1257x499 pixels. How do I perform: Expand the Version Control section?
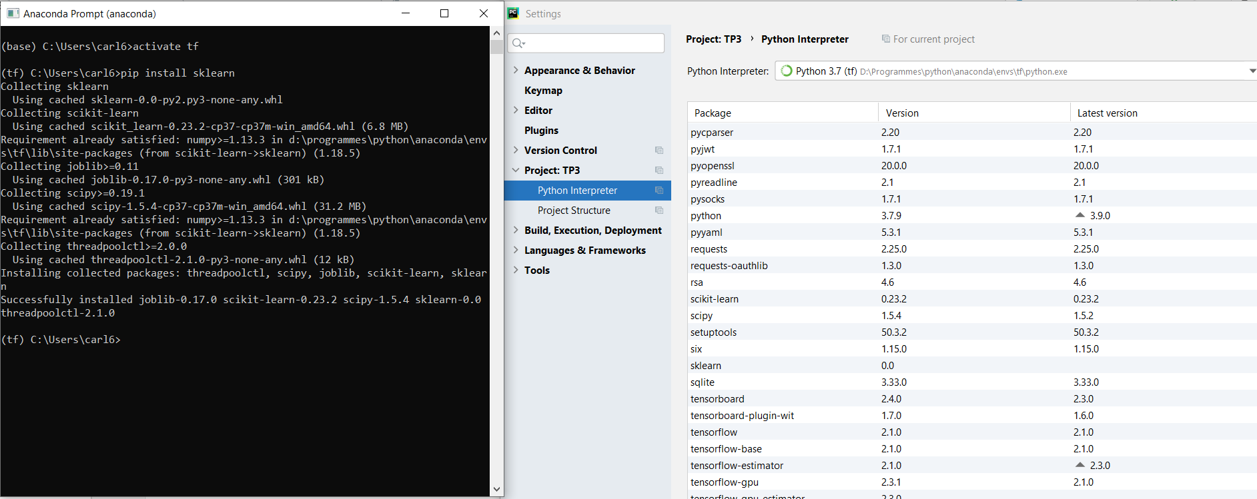coord(516,150)
